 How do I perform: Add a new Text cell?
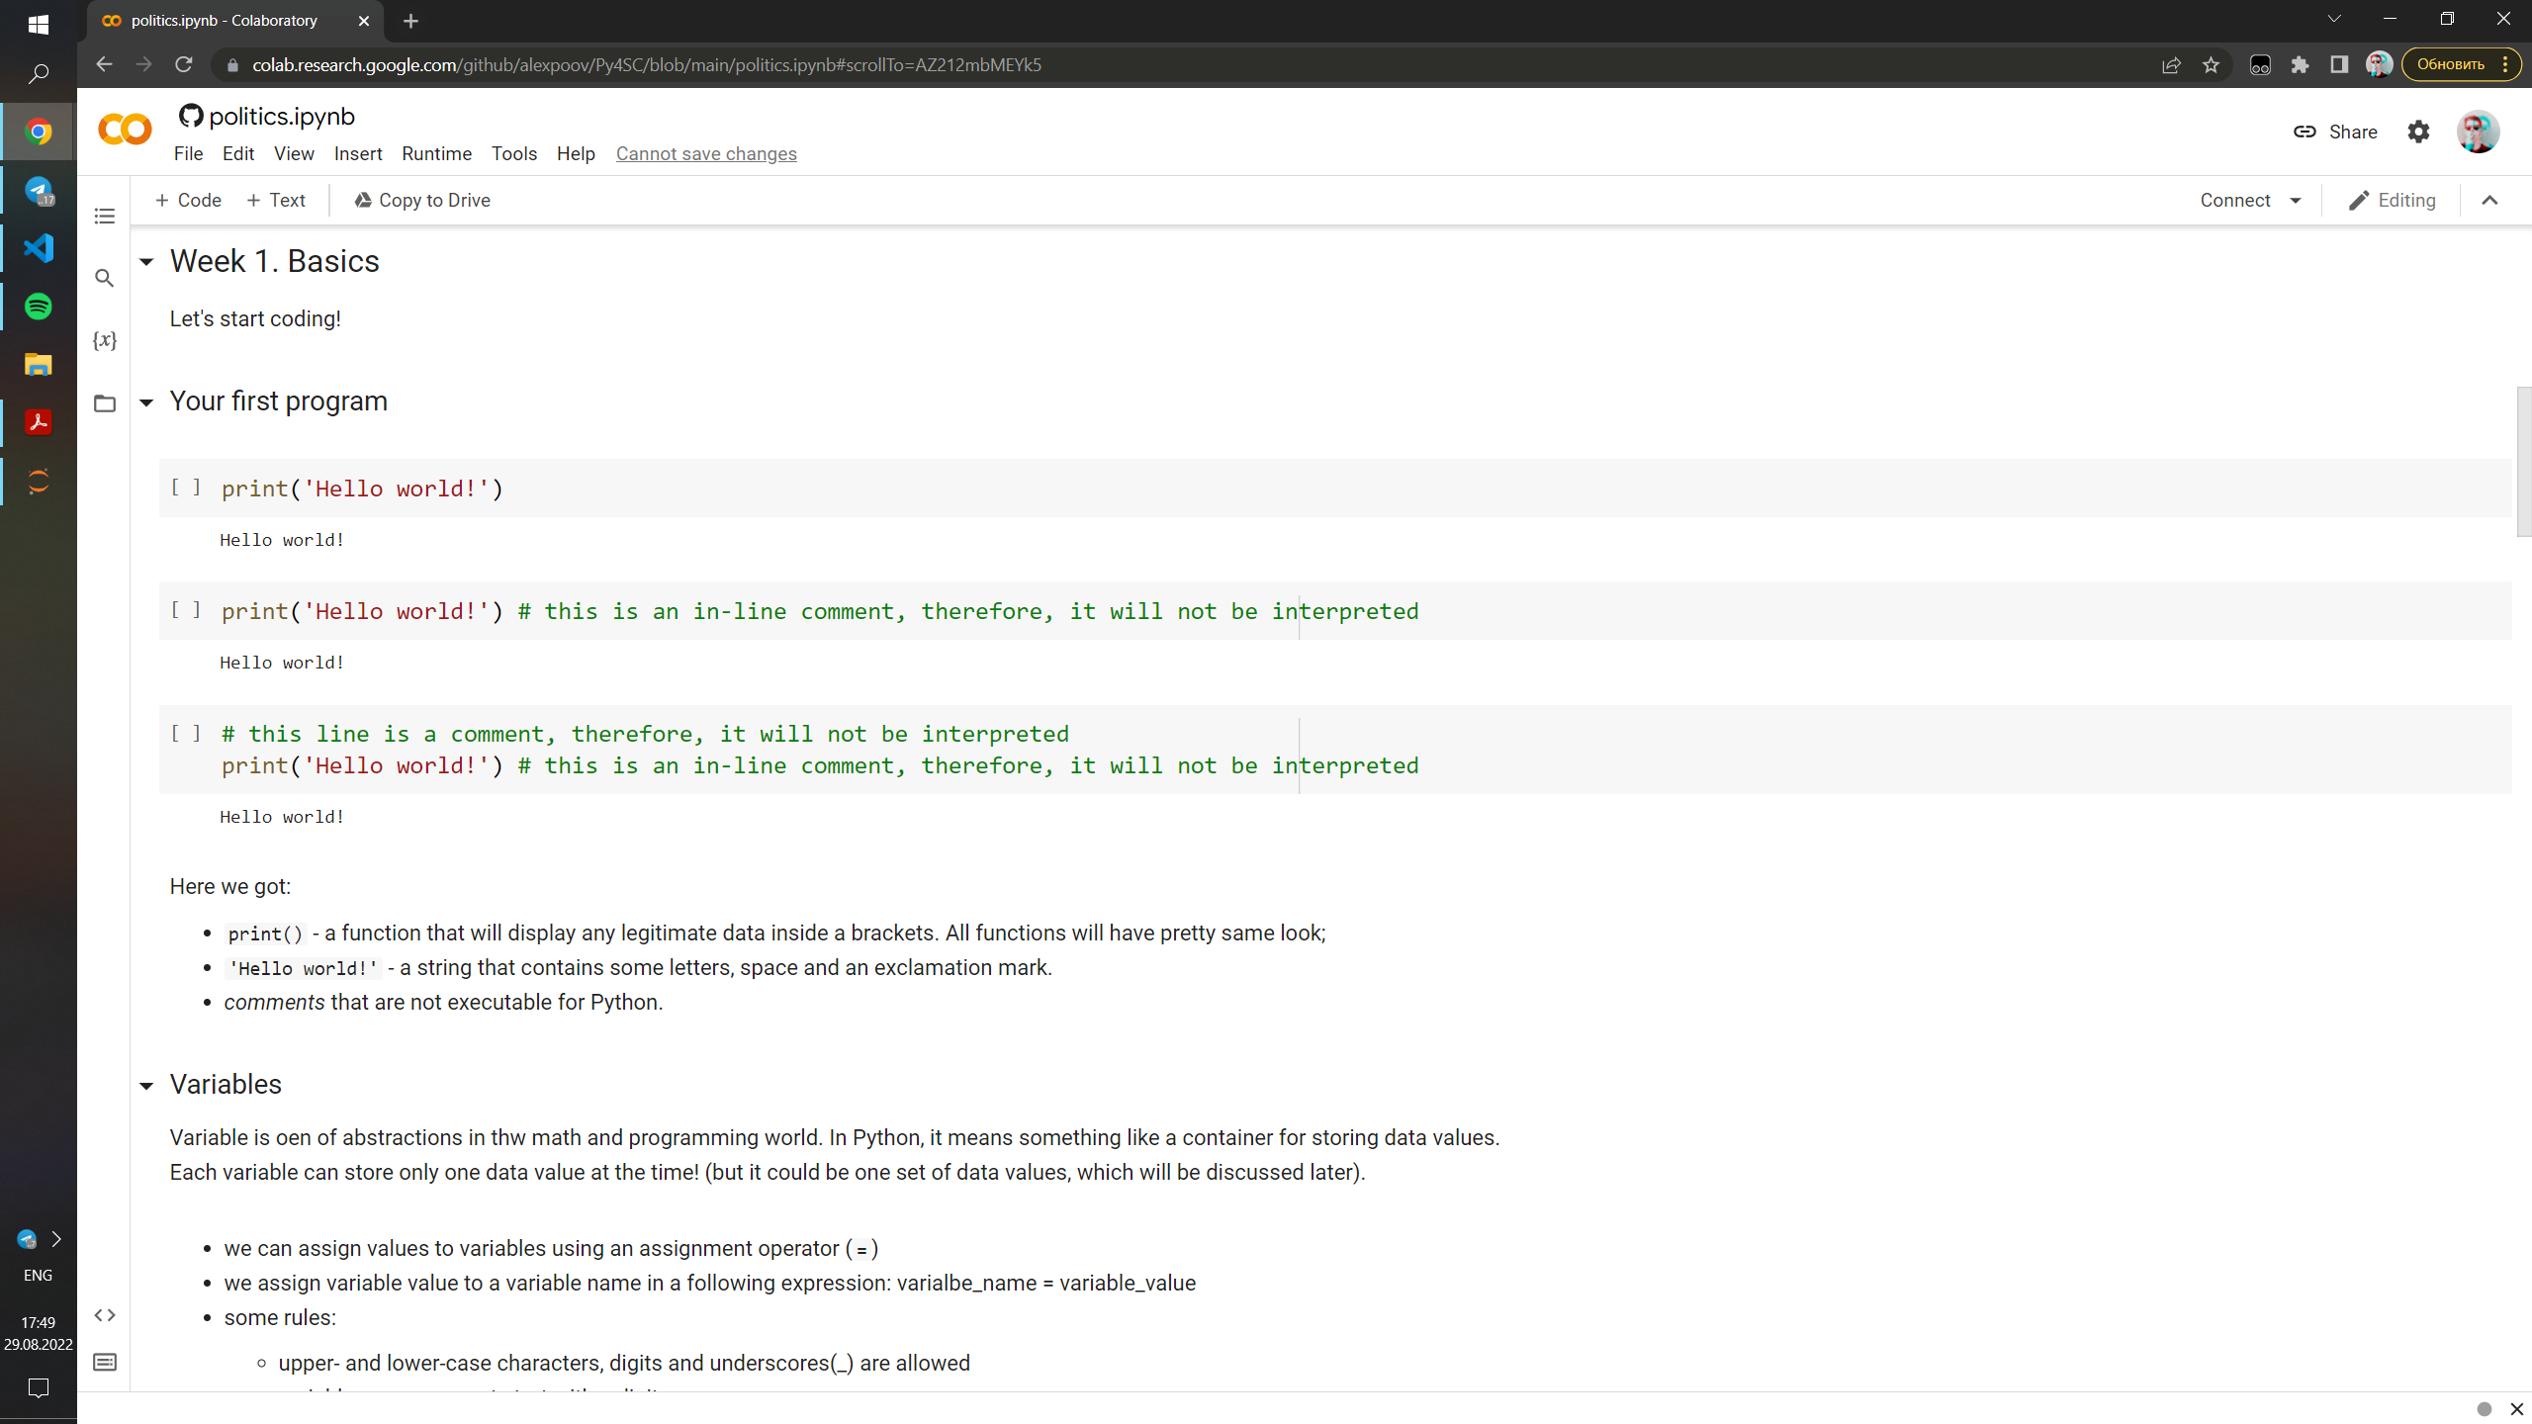pyautogui.click(x=276, y=201)
